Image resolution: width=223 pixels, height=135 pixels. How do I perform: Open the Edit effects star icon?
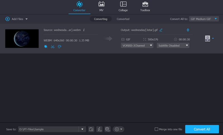point(46,47)
